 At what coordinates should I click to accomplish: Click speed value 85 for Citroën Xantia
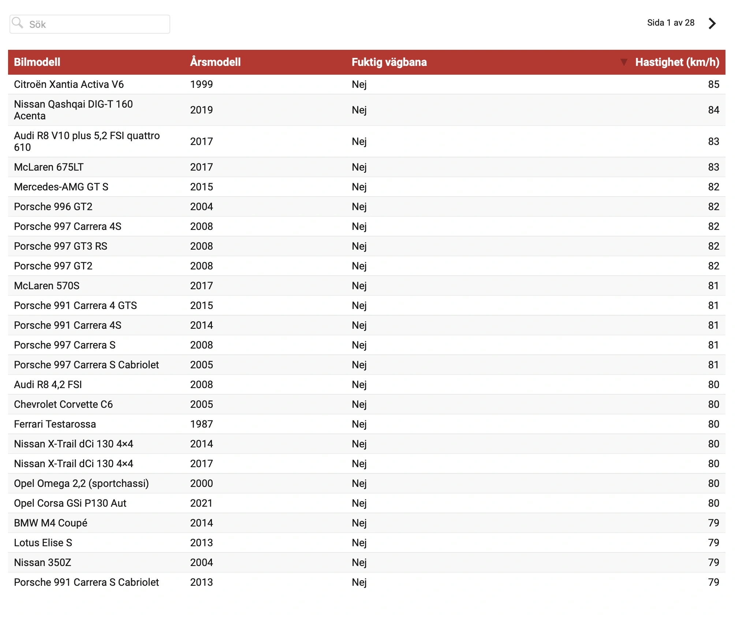[713, 85]
